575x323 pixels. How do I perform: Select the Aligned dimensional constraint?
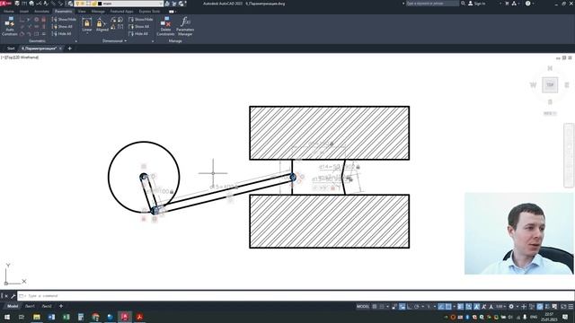click(x=102, y=25)
